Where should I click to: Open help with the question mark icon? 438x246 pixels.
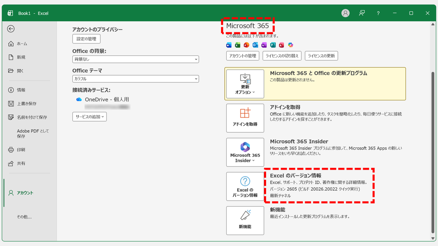(378, 13)
